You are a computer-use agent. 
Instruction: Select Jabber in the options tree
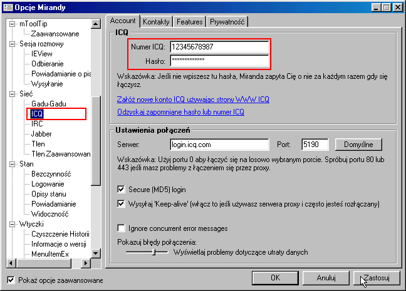pyautogui.click(x=41, y=134)
